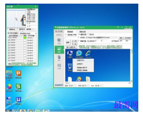Switch to the image processing tab

click(82, 32)
